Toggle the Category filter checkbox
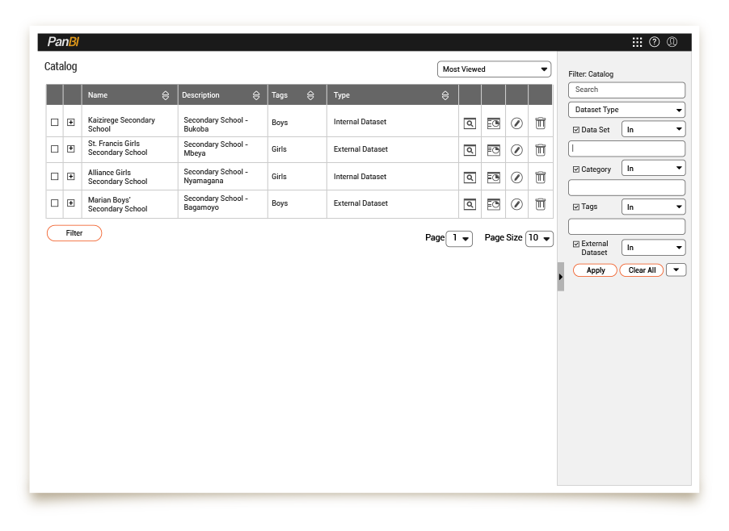Image resolution: width=729 pixels, height=531 pixels. (576, 169)
